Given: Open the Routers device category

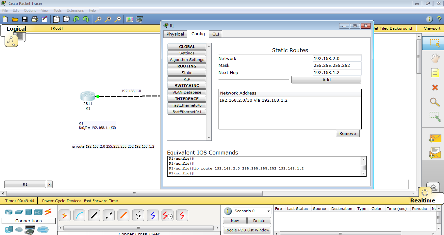Looking at the screenshot, I should pyautogui.click(x=8, y=212).
